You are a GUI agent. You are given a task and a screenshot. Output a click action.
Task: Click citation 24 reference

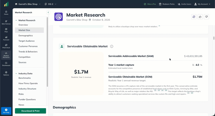[x=162, y=90]
